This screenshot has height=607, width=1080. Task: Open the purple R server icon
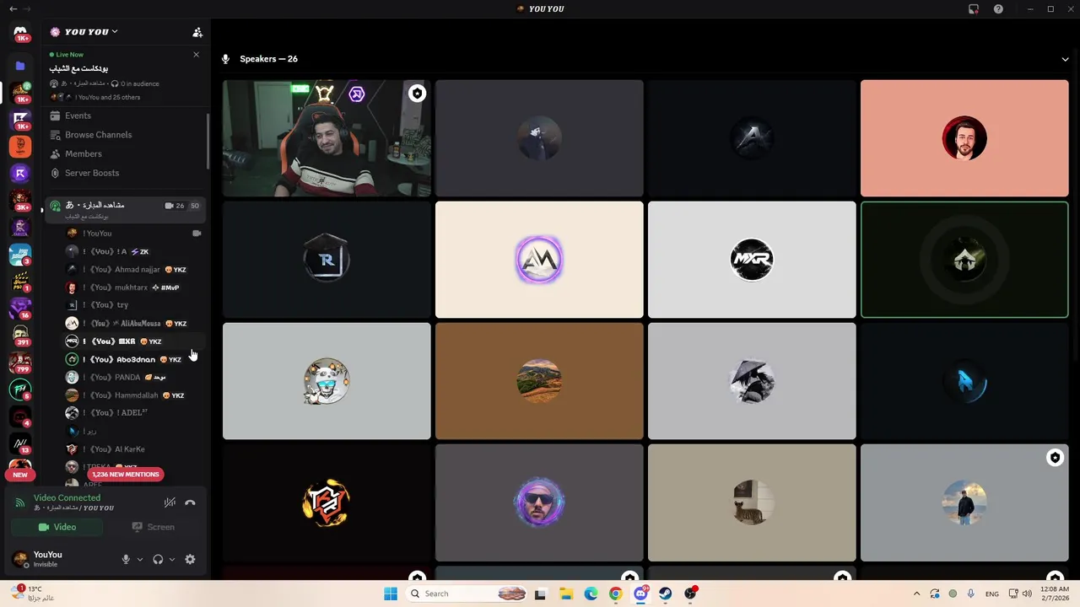click(x=20, y=174)
